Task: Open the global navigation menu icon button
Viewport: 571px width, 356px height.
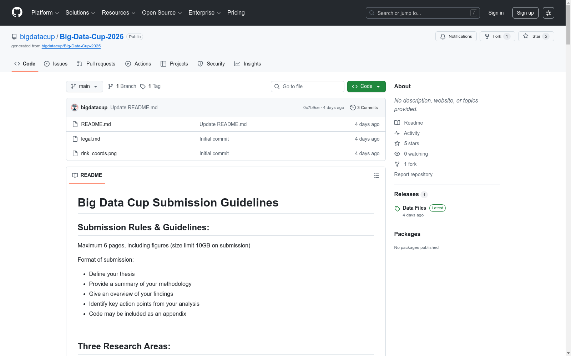Action: [549, 13]
